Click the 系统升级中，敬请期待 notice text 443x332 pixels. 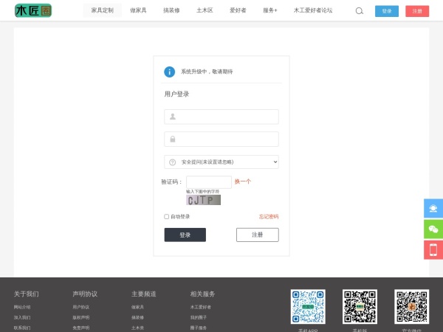point(207,72)
